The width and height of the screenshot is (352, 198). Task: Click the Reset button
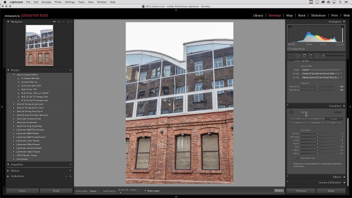click(x=331, y=191)
